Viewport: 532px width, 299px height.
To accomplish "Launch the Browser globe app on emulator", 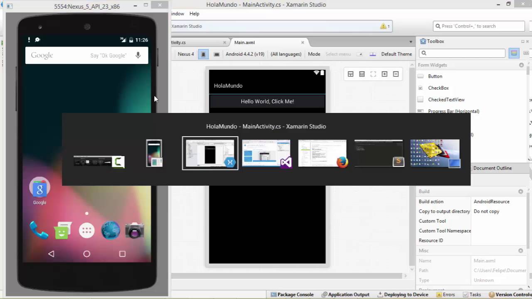I will (111, 230).
